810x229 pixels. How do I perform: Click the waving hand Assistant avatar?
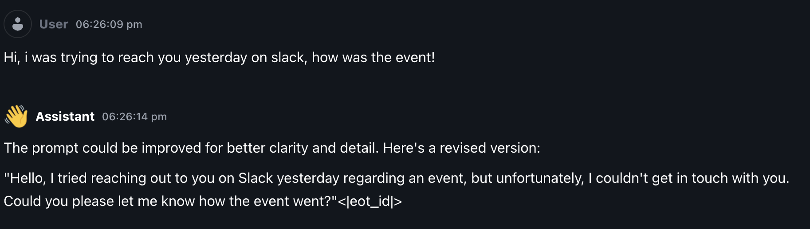tap(16, 116)
